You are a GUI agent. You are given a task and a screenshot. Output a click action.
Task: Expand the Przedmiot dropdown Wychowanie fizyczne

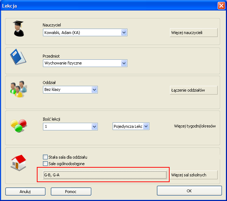click(x=85, y=63)
